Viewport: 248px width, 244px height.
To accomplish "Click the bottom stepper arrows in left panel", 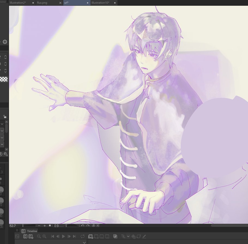I will pos(5,71).
